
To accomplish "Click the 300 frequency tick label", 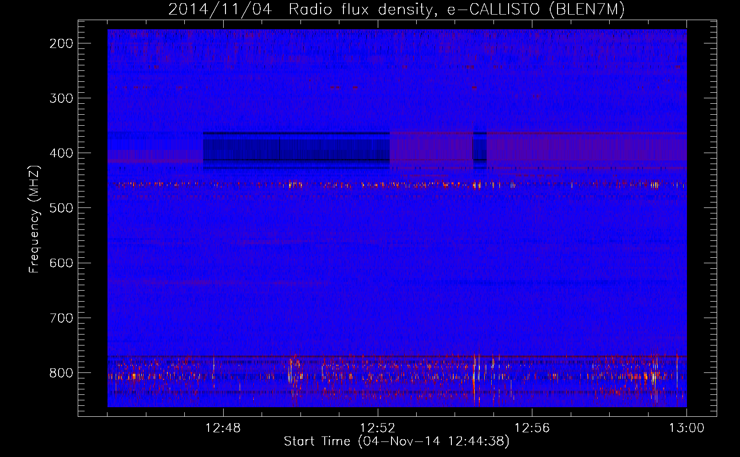I will [61, 98].
